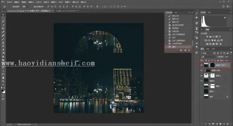
Task: Click the fx layer style icon
Action: (210, 124)
